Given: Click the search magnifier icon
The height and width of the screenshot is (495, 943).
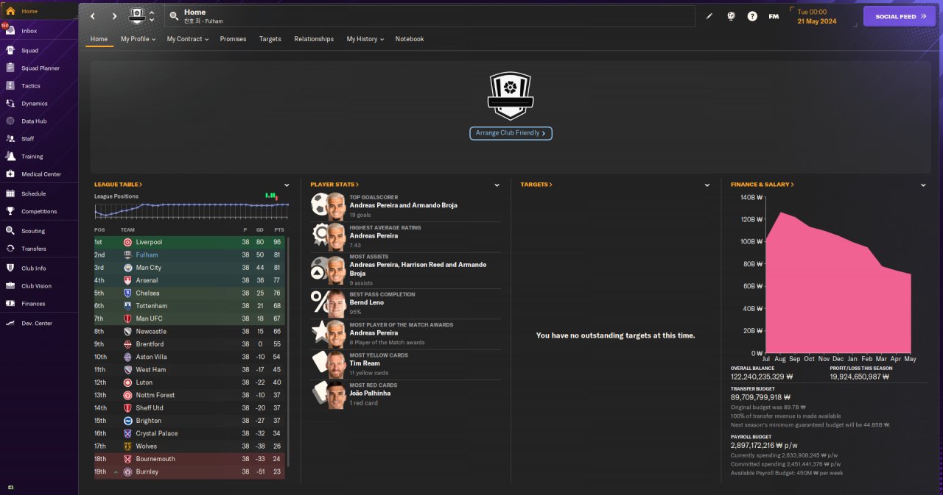Looking at the screenshot, I should (x=173, y=16).
